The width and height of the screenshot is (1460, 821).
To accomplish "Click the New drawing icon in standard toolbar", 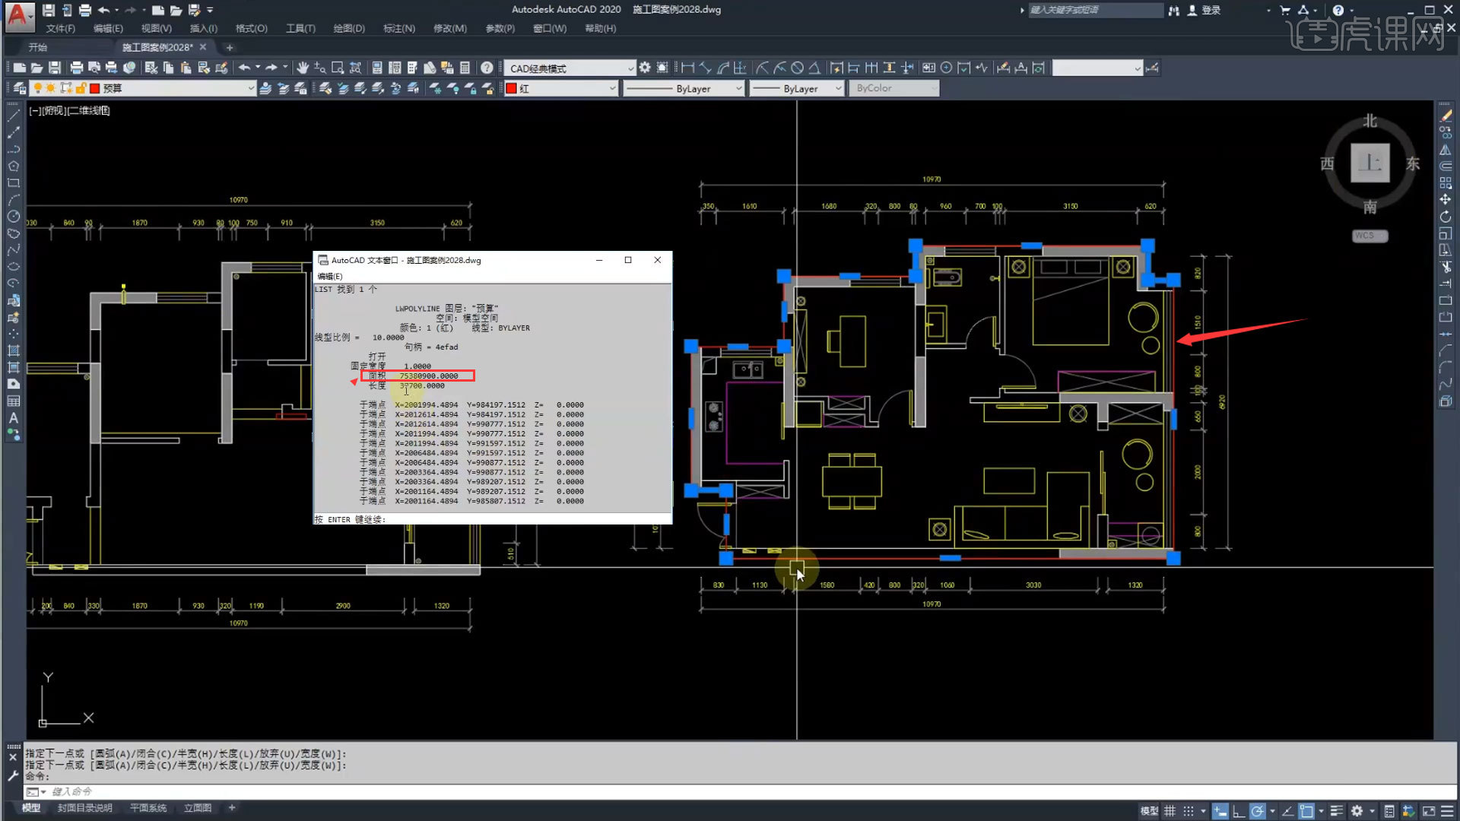I will [x=20, y=68].
